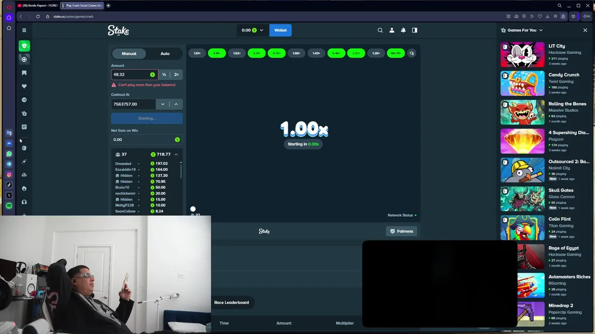Open the crash history icon after 160.78×
Screen dimensions: 595x334
click(x=411, y=53)
